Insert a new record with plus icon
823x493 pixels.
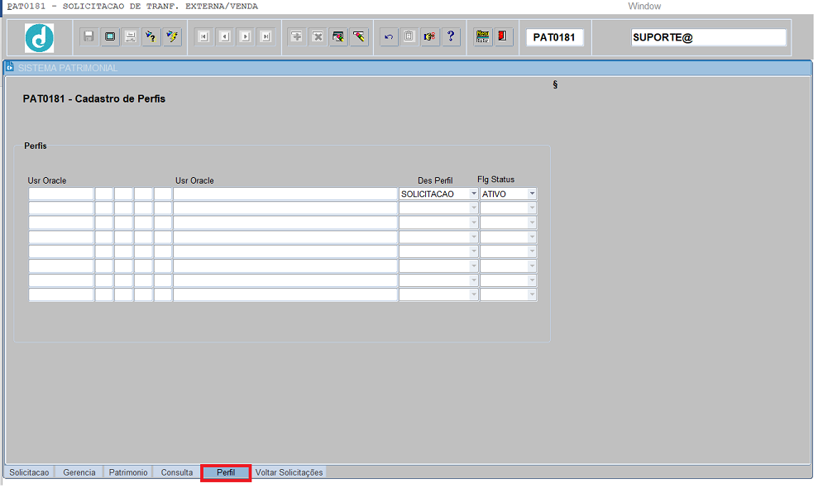[x=296, y=37]
